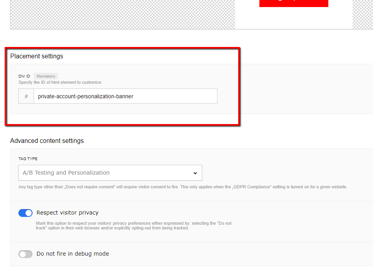Click the 'Specify the ID of html element' hint
Image resolution: width=373 pixels, height=276 pixels.
(60, 83)
